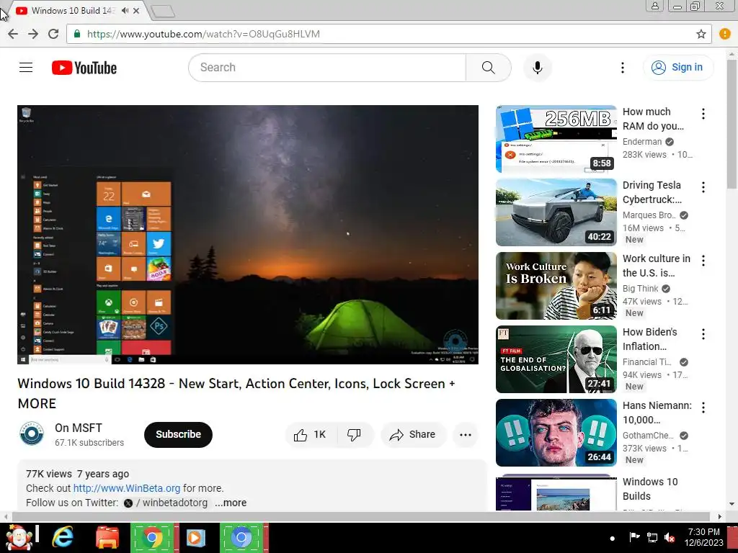Viewport: 738px width, 553px height.
Task: Open media player taskbar icon
Action: 196,537
